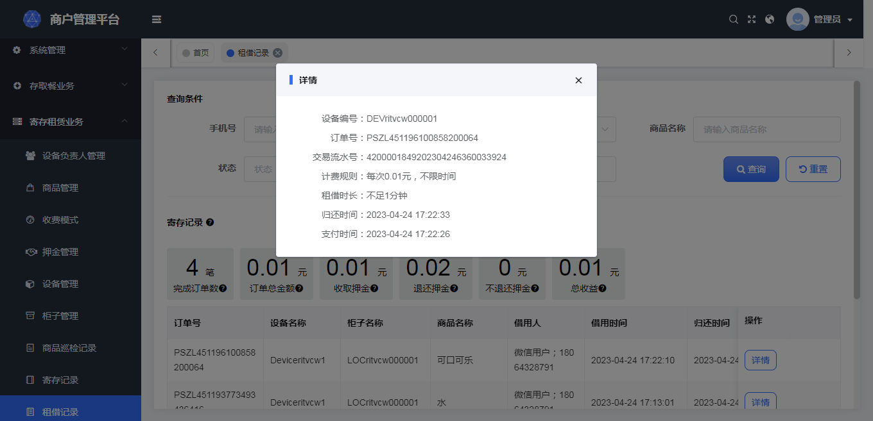
Task: Expand the 存取餐业务 menu
Action: 71,86
